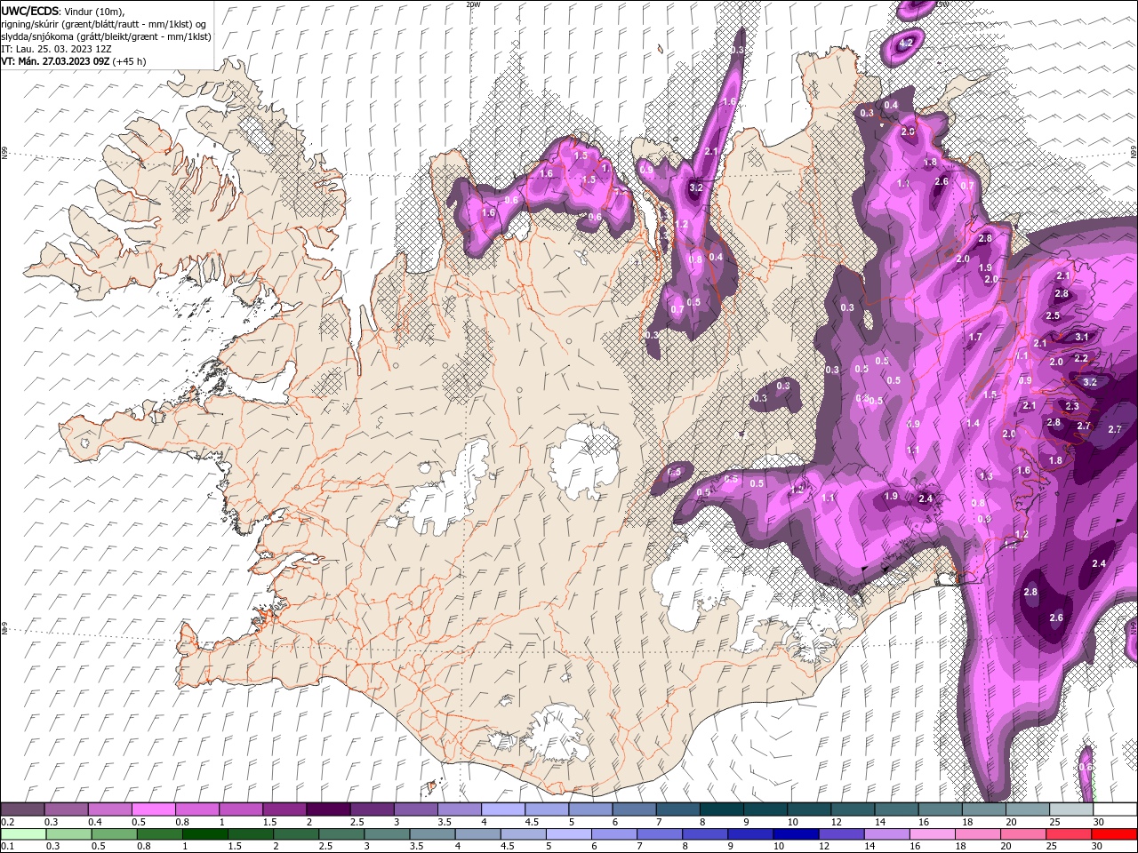Click '0.2' on the snow legend scale
The height and width of the screenshot is (853, 1138).
[8, 822]
